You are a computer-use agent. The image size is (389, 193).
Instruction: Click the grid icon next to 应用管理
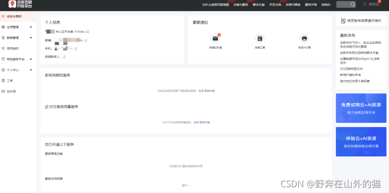3,27
